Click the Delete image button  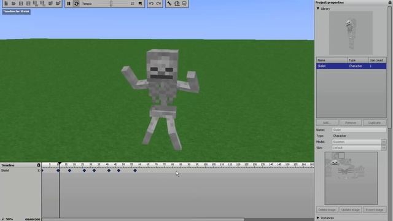coord(327,210)
